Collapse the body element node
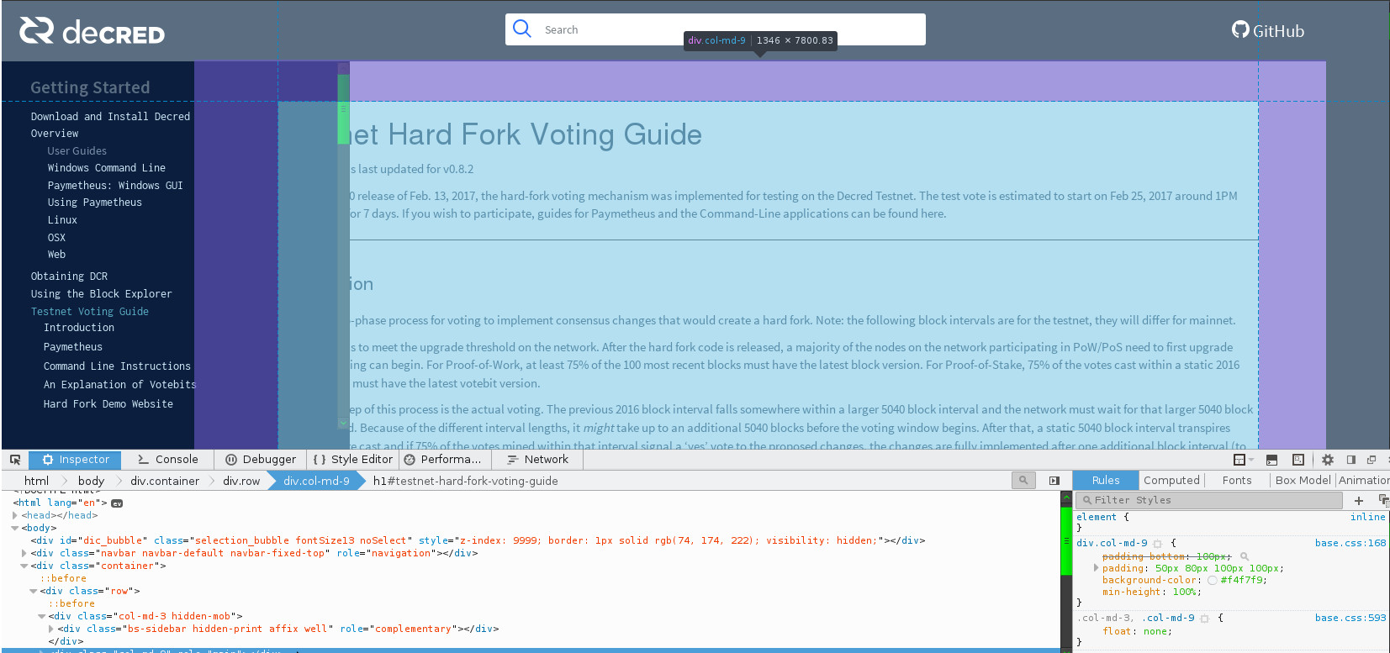The image size is (1390, 653). click(15, 528)
